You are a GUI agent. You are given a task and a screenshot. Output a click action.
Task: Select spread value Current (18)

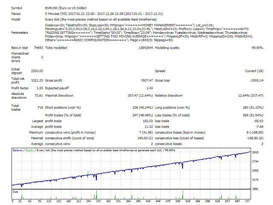coord(254,71)
